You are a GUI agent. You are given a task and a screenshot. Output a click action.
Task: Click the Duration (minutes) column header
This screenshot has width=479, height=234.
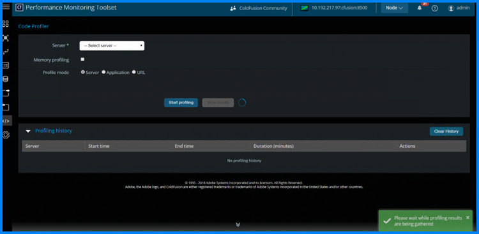pyautogui.click(x=273, y=146)
